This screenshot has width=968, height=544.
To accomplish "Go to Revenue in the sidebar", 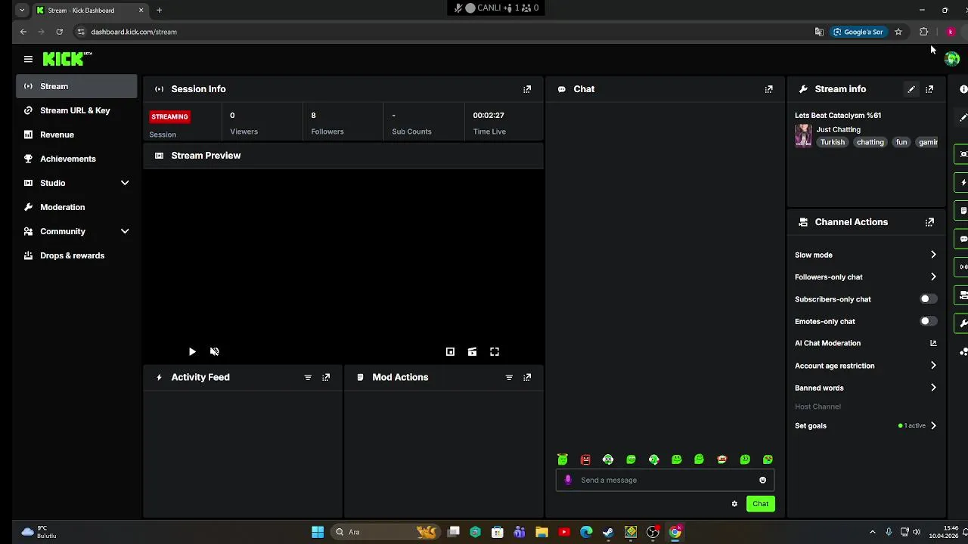I will pos(76,134).
